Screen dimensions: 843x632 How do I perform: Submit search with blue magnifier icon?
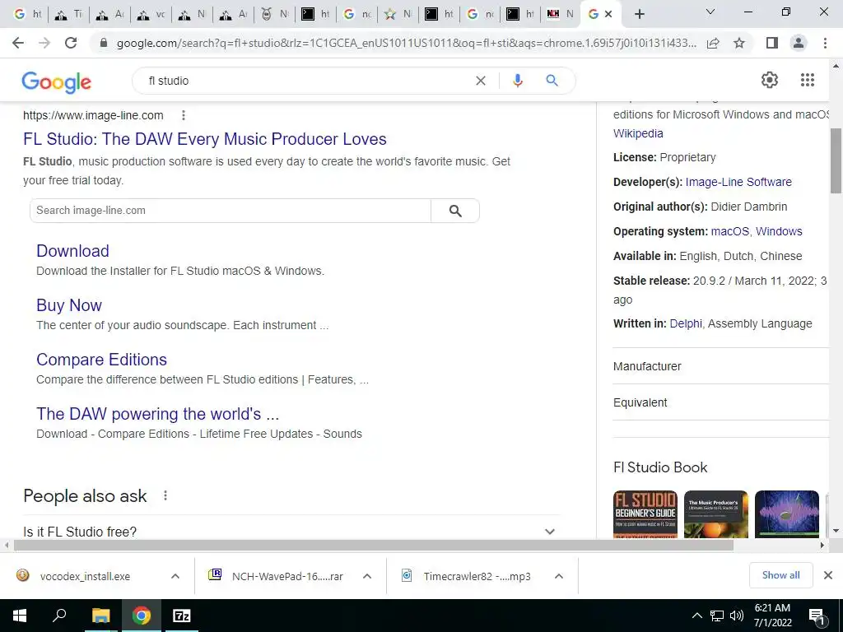click(552, 81)
